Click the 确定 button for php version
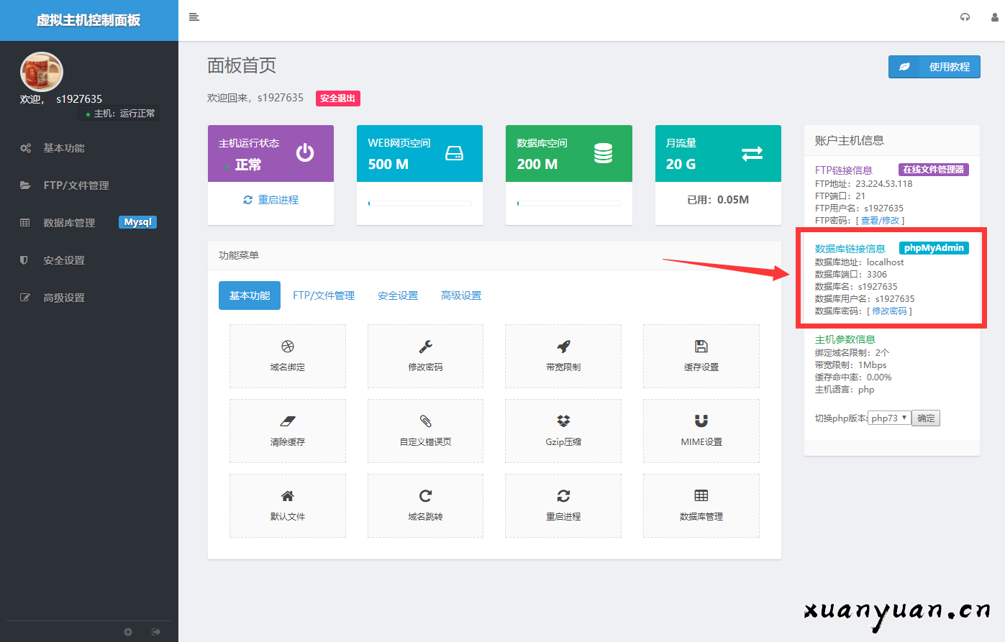Image resolution: width=1005 pixels, height=642 pixels. pos(926,418)
